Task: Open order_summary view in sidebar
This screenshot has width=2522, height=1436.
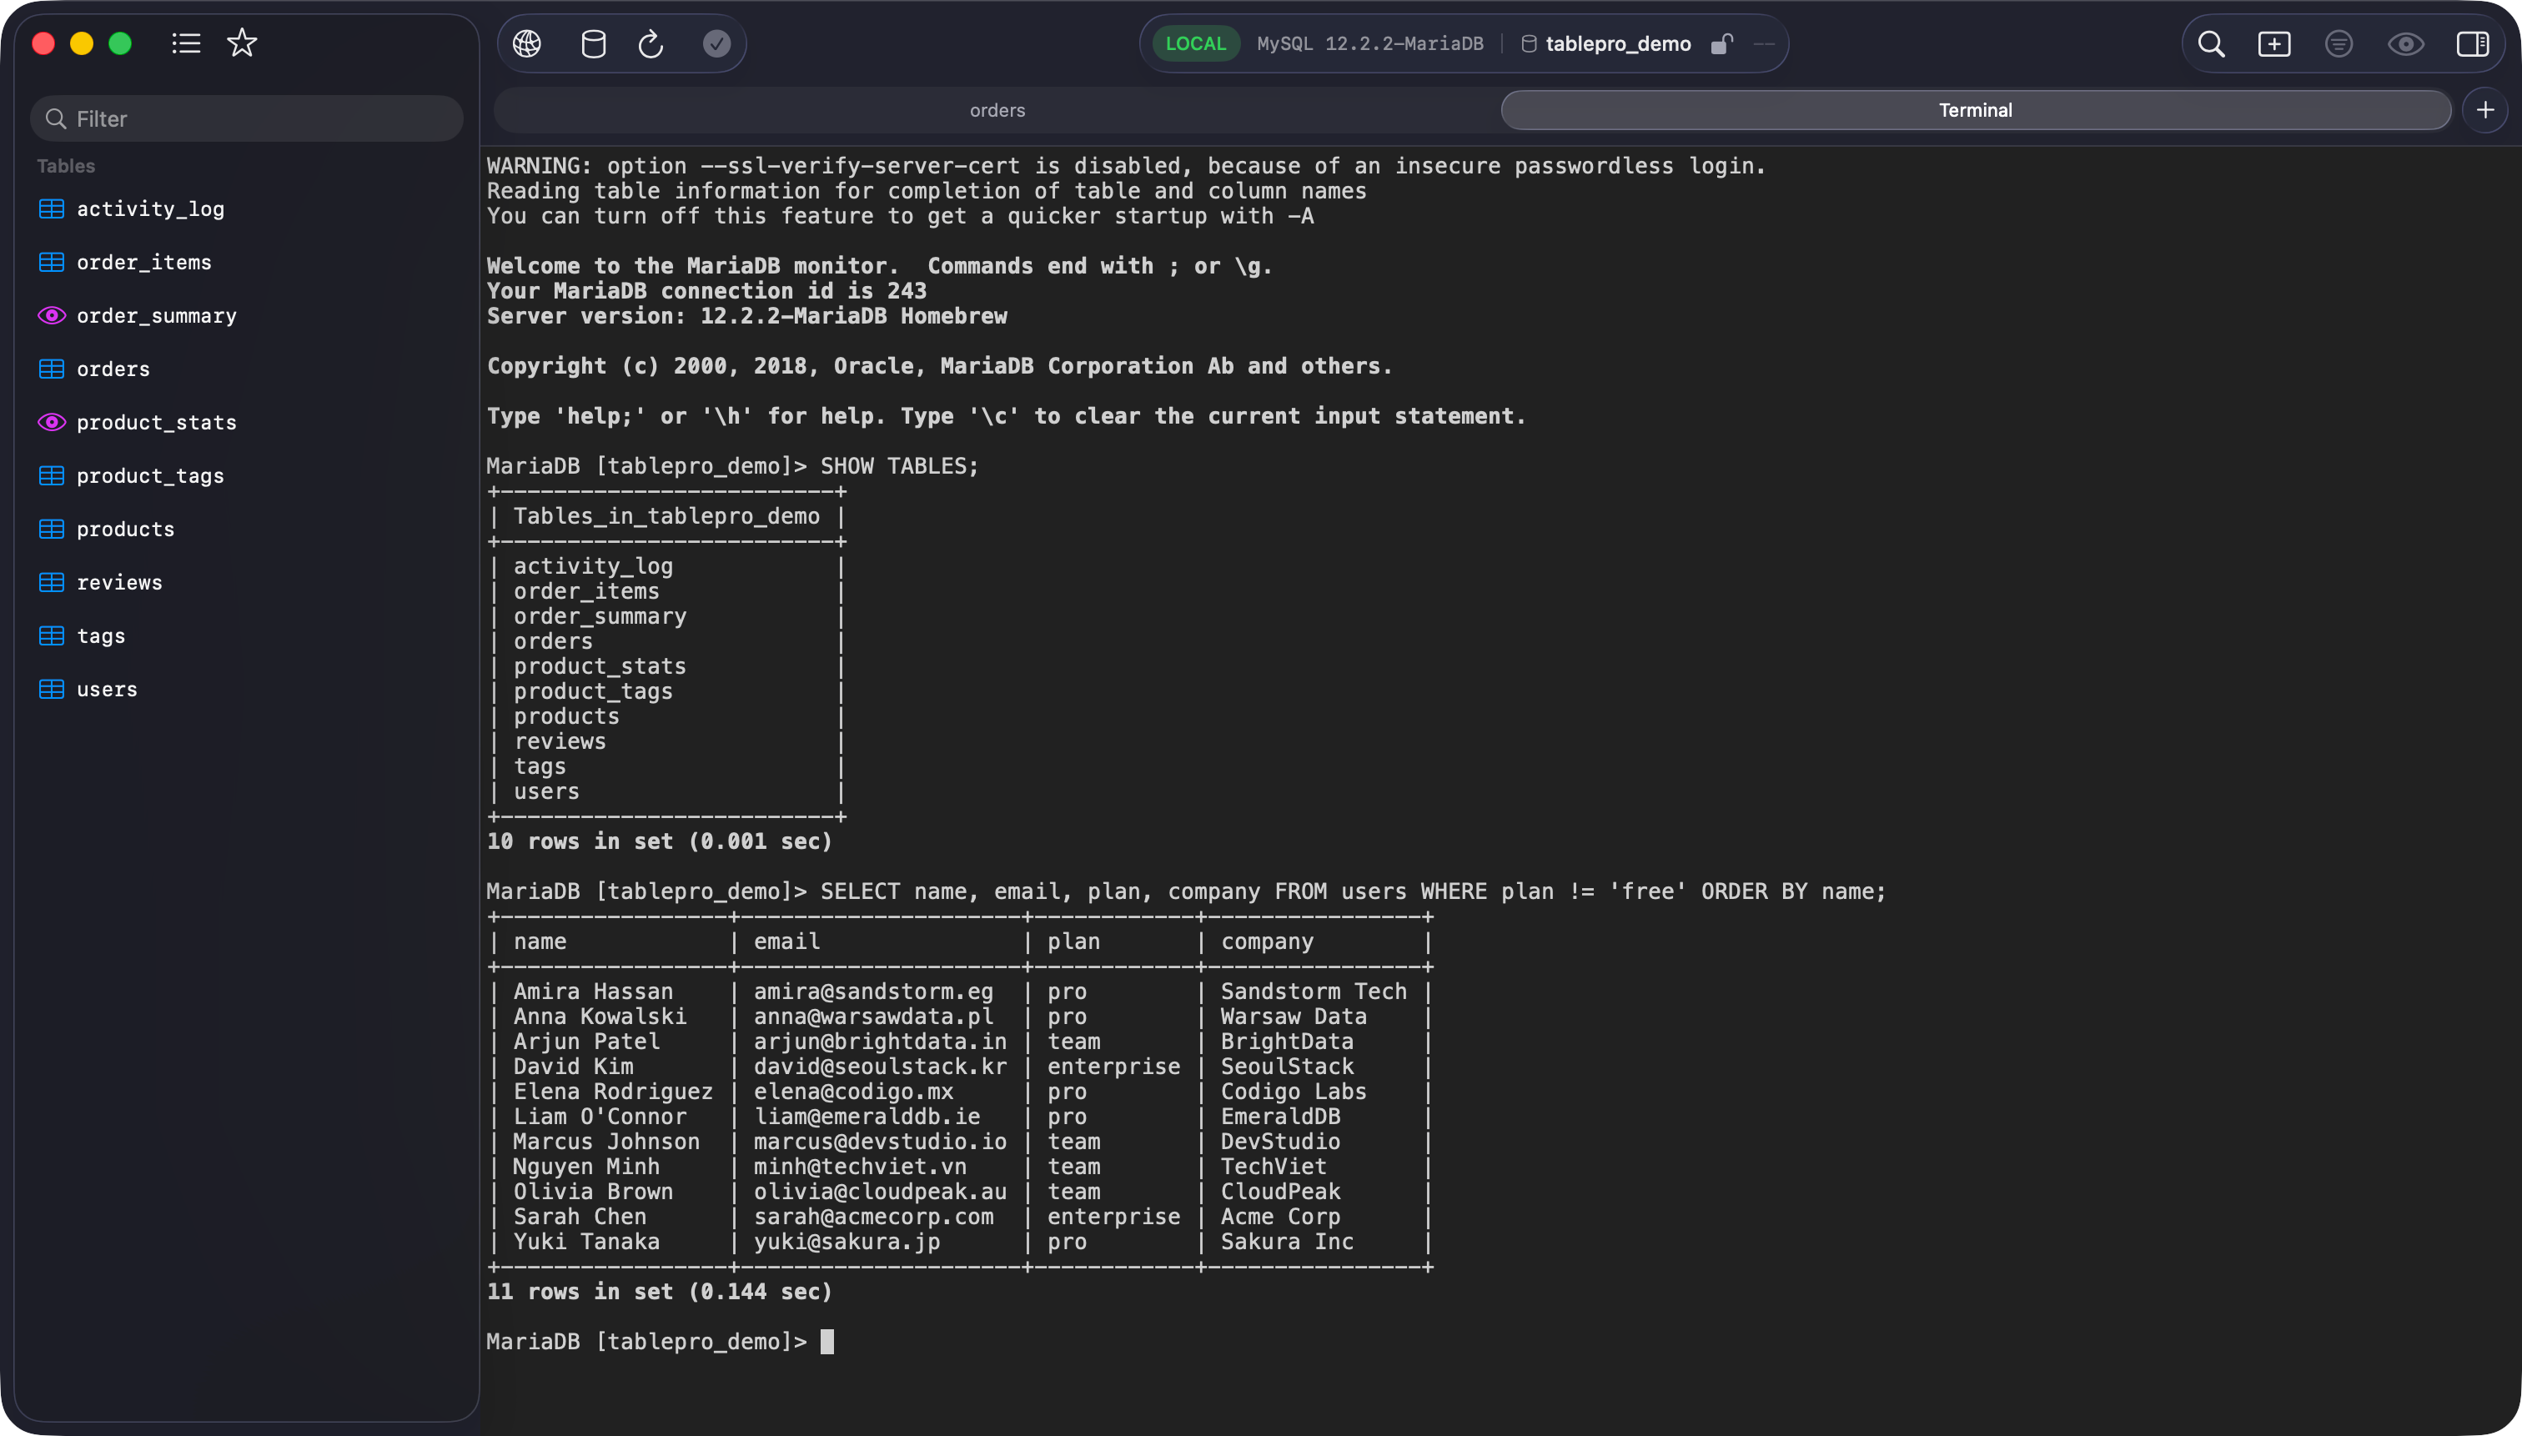Action: click(247, 315)
